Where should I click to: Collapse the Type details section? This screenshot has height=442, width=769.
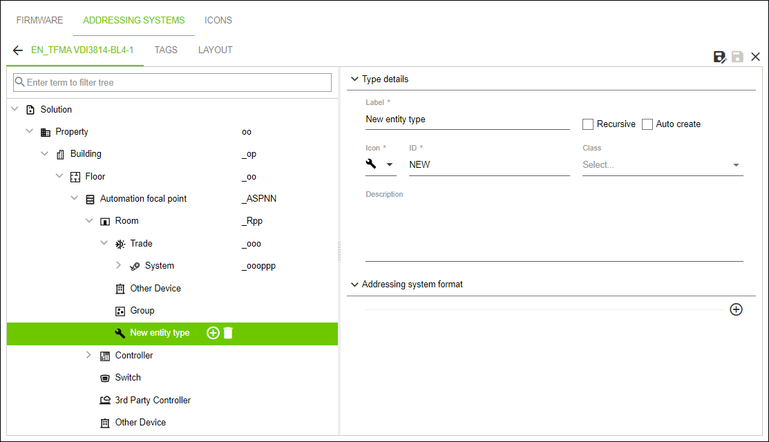coord(354,79)
